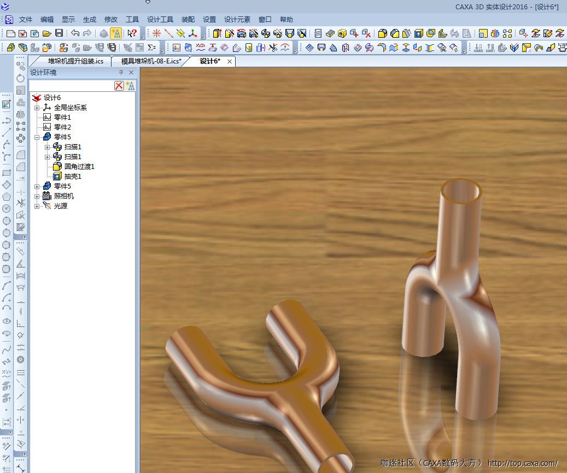
Task: Open the 装配 menu
Action: [x=188, y=20]
